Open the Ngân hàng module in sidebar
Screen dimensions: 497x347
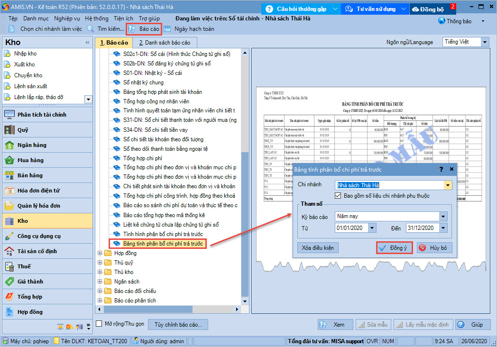click(x=32, y=145)
